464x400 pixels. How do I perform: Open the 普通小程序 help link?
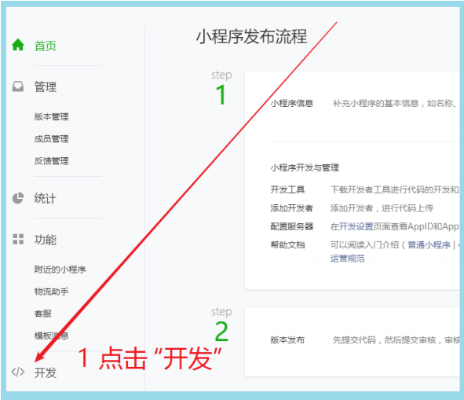(429, 245)
